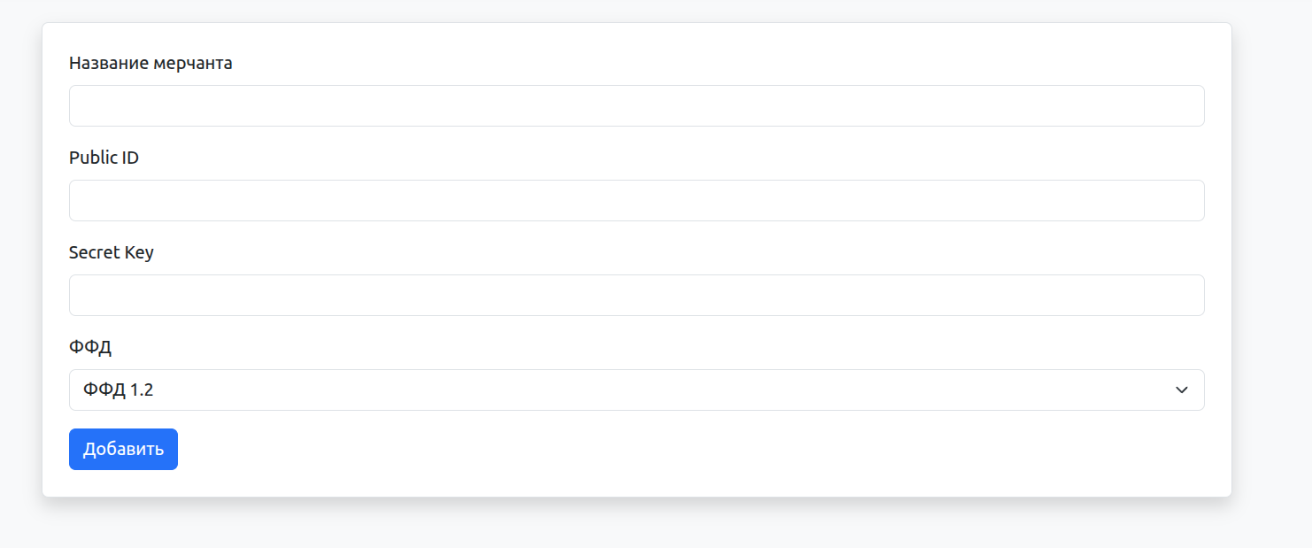Submit the merchant form with Добавить

click(123, 450)
